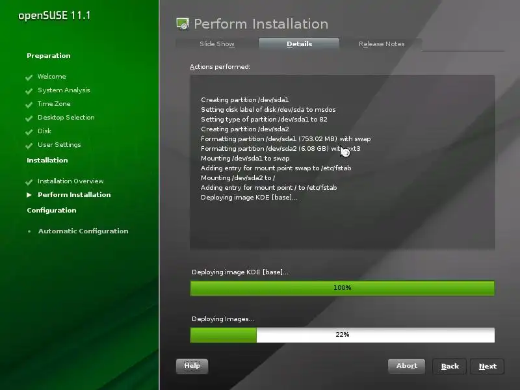The image size is (520, 390).
Task: Select the System Analysis step
Action: pos(64,90)
